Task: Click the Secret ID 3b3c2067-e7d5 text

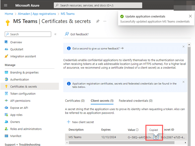Action: pos(173,137)
